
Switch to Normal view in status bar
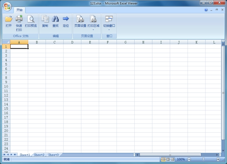coord(163,159)
